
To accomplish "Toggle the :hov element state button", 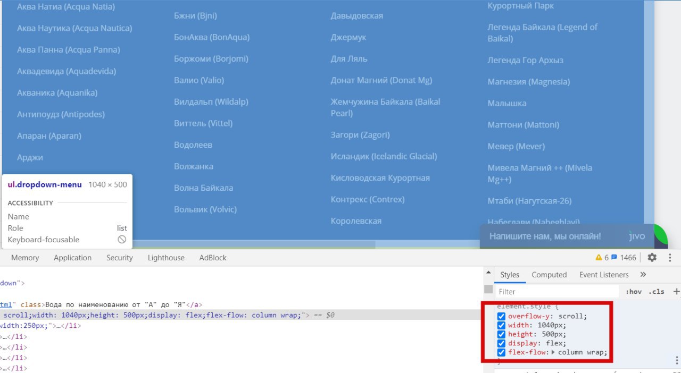I will click(x=633, y=291).
